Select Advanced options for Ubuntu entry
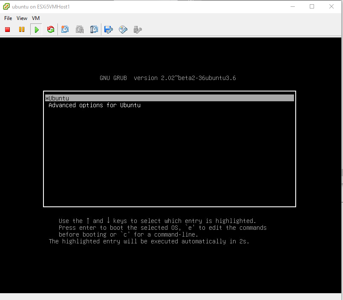 click(95, 105)
